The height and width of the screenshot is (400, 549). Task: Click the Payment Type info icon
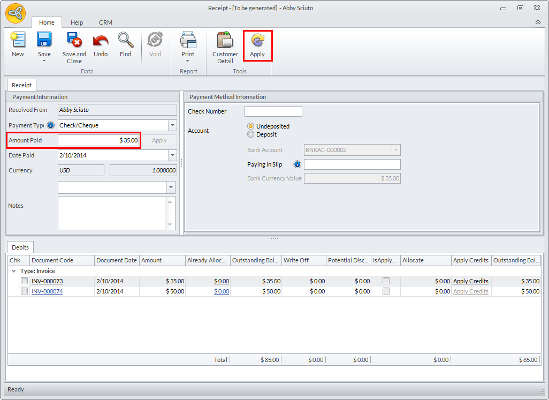(51, 125)
